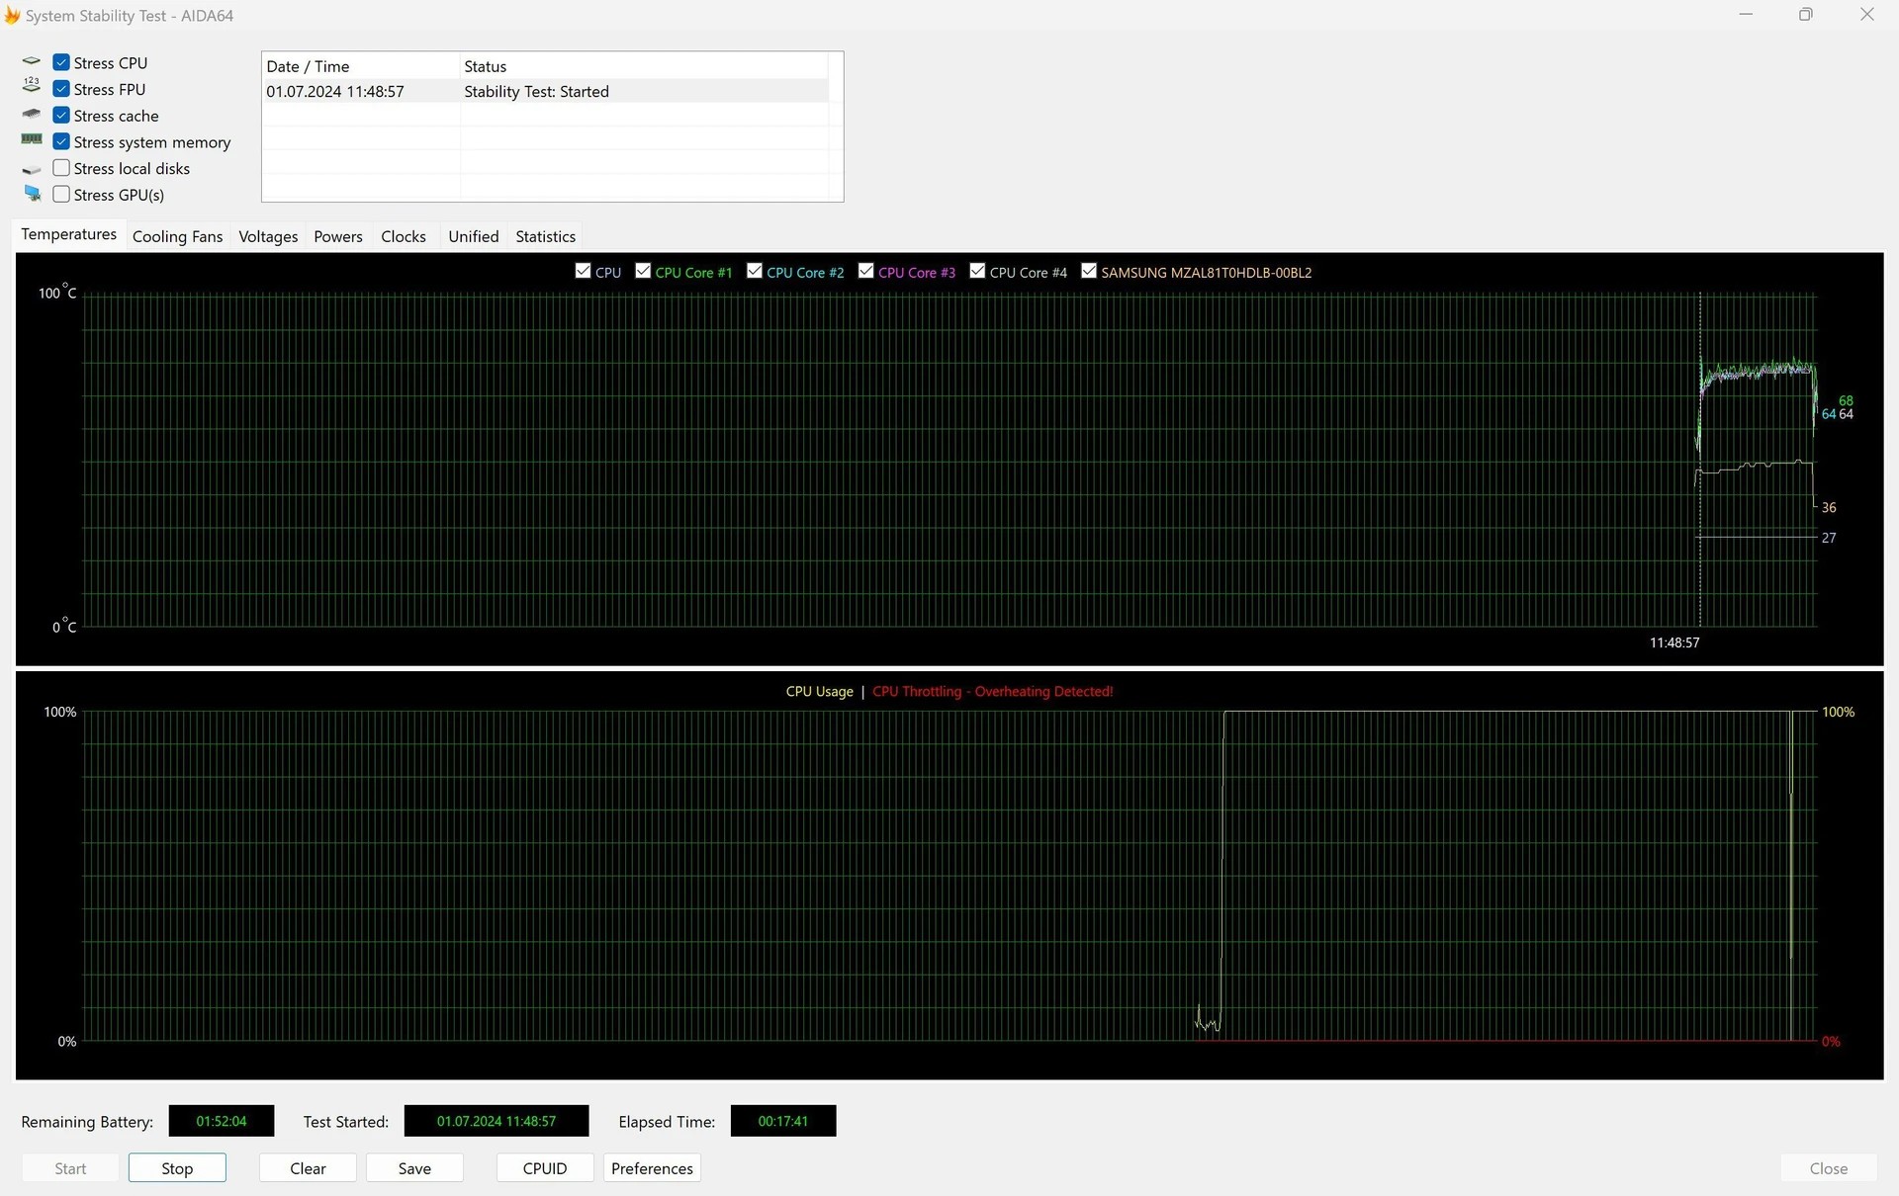
Task: Click the FPU stress icon
Action: [32, 86]
